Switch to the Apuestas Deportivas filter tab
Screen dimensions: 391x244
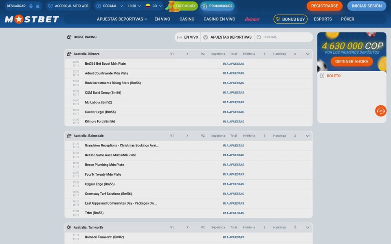[227, 37]
